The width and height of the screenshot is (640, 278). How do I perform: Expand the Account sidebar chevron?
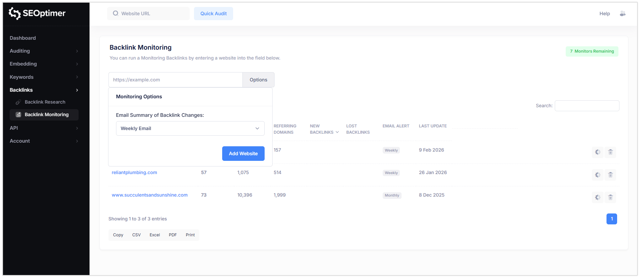click(77, 141)
